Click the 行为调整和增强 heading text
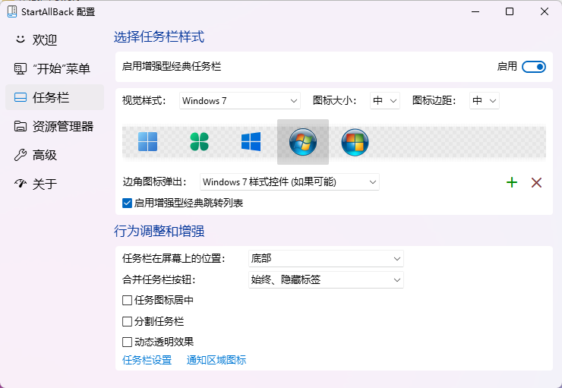562x388 pixels. point(159,231)
